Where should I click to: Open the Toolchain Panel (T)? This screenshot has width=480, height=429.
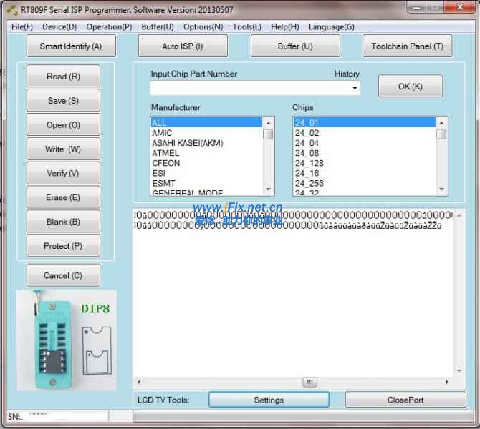point(407,46)
